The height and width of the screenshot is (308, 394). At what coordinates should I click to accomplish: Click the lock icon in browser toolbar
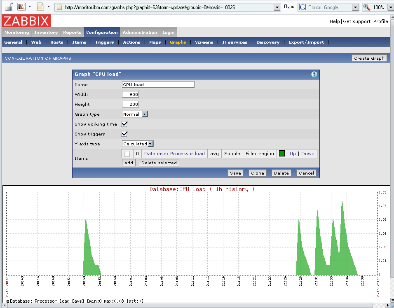tap(9, 7)
